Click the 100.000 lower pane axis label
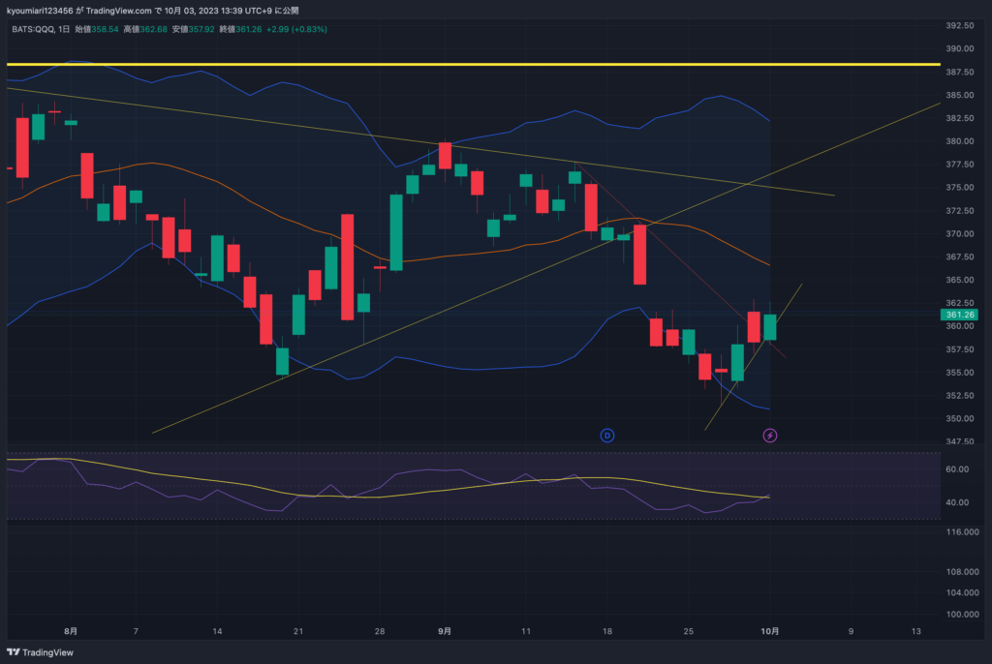992x664 pixels. 962,614
